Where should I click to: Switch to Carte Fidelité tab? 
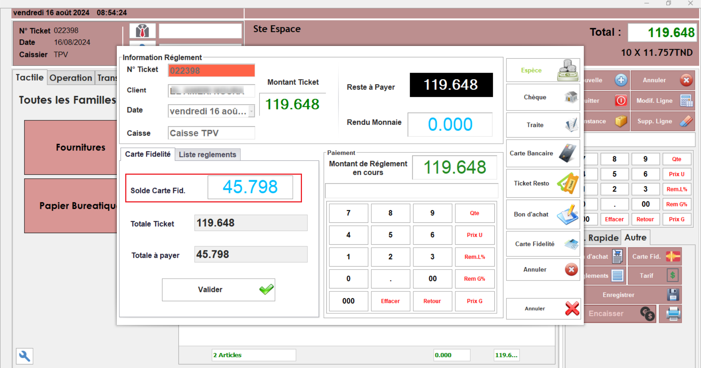[148, 154]
